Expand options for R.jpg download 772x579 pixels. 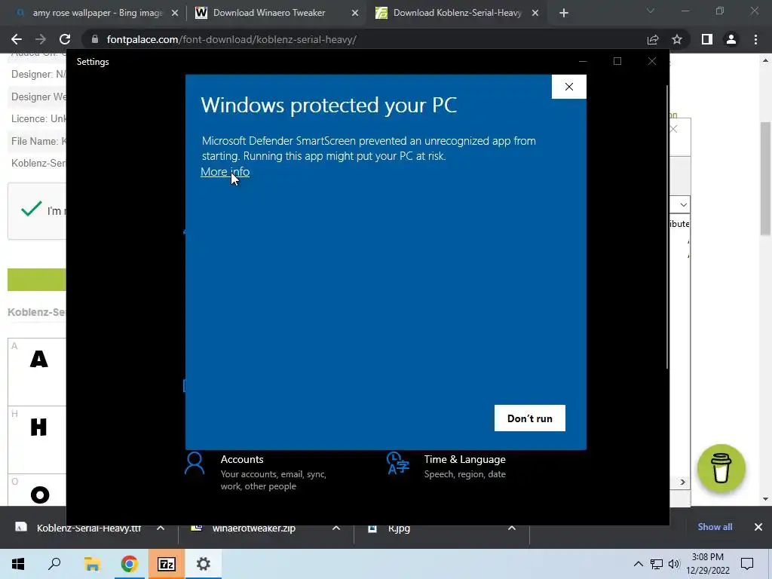point(512,528)
